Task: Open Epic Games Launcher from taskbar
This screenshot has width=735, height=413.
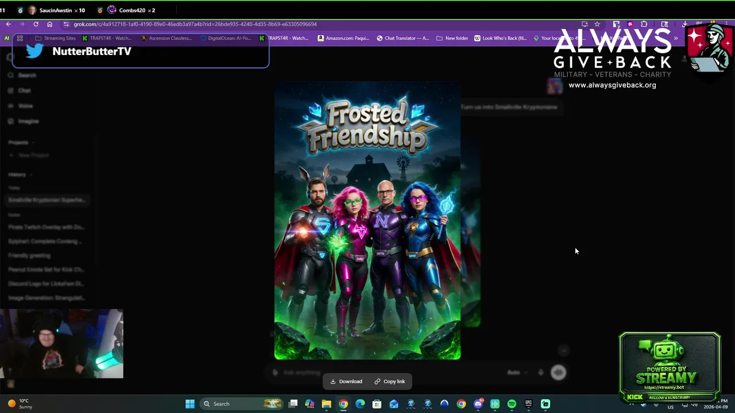Action: pyautogui.click(x=528, y=404)
